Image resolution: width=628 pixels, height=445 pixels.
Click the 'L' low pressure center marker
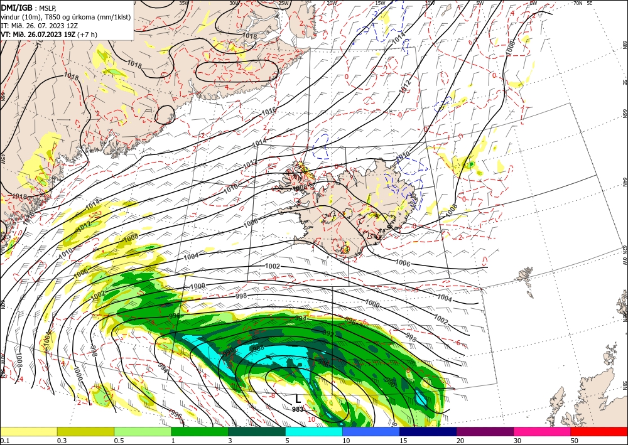[x=298, y=399]
